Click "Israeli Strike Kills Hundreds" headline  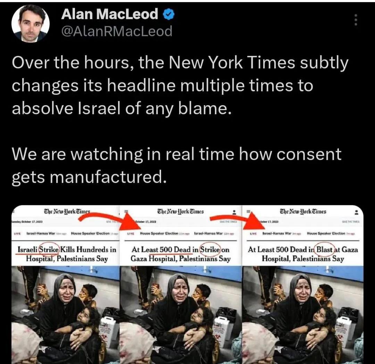click(x=67, y=254)
